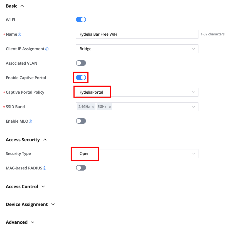Remove the 5GHz band tag
Viewport: 236px width, 233px height.
110,107
